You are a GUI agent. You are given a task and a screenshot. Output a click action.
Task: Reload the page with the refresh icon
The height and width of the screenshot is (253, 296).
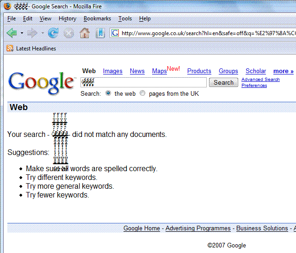[53, 33]
